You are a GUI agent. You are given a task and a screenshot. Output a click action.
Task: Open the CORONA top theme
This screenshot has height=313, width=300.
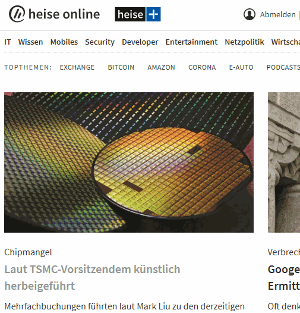pyautogui.click(x=202, y=67)
